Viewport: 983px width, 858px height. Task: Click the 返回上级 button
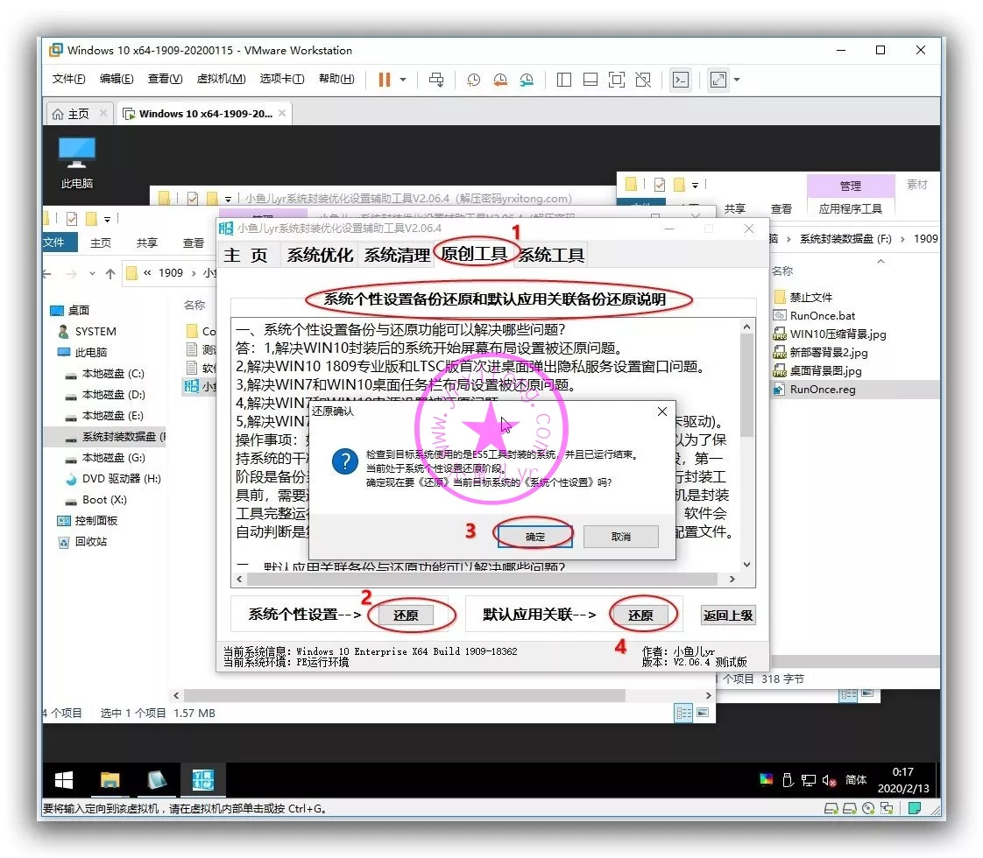coord(728,615)
